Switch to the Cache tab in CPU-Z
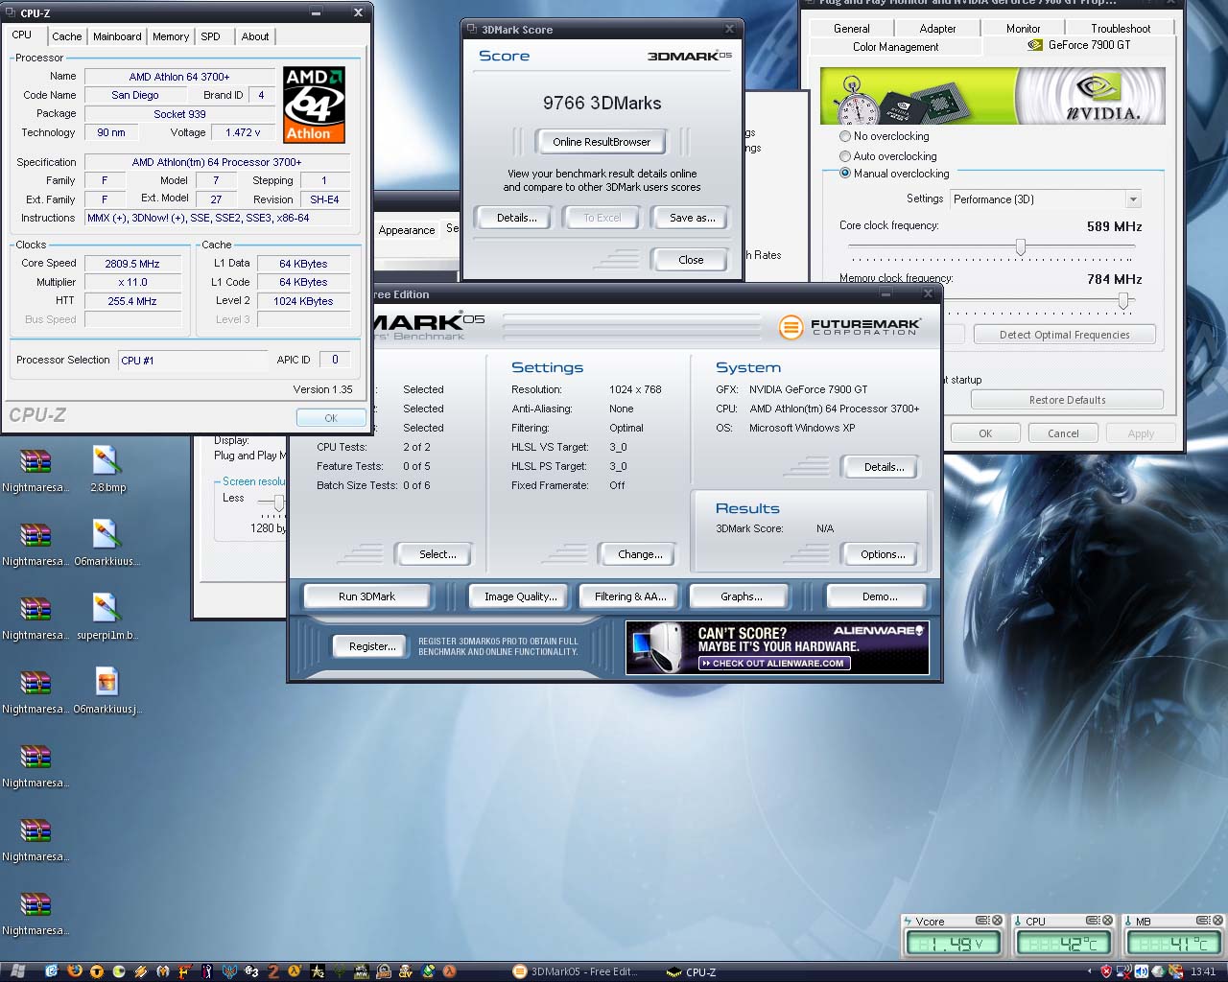1228x982 pixels. 67,36
